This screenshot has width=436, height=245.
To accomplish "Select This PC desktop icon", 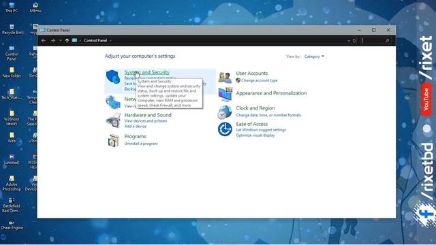I will (x=12, y=7).
